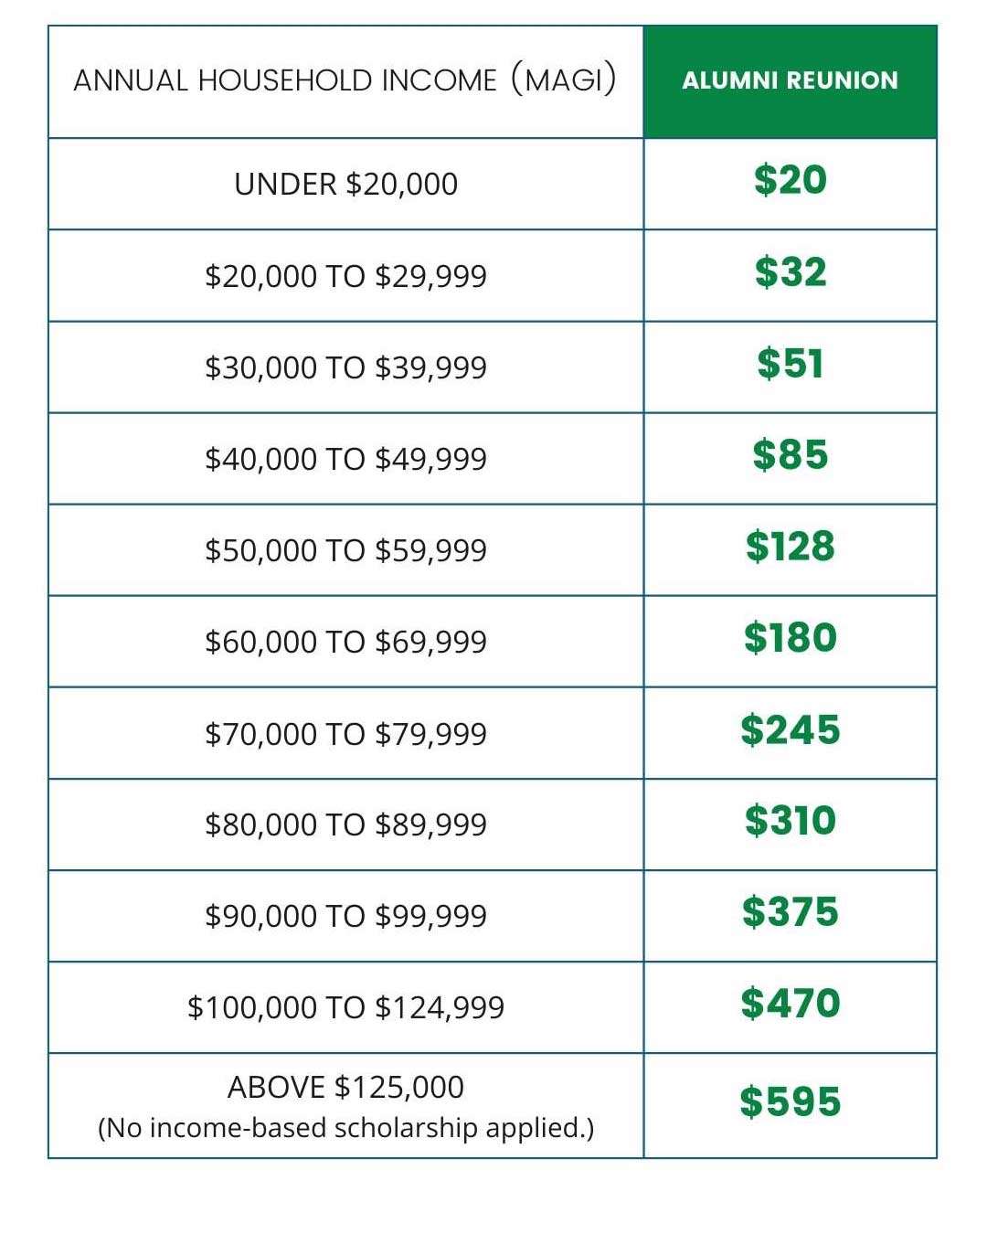This screenshot has height=1234, width=987.
Task: Click the Annual Household Income (MAGI) header
Action: 345,80
